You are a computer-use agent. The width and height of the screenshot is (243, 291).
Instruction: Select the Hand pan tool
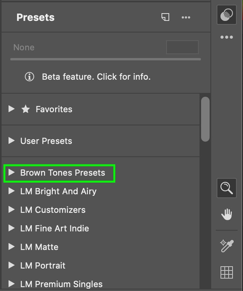click(x=227, y=214)
